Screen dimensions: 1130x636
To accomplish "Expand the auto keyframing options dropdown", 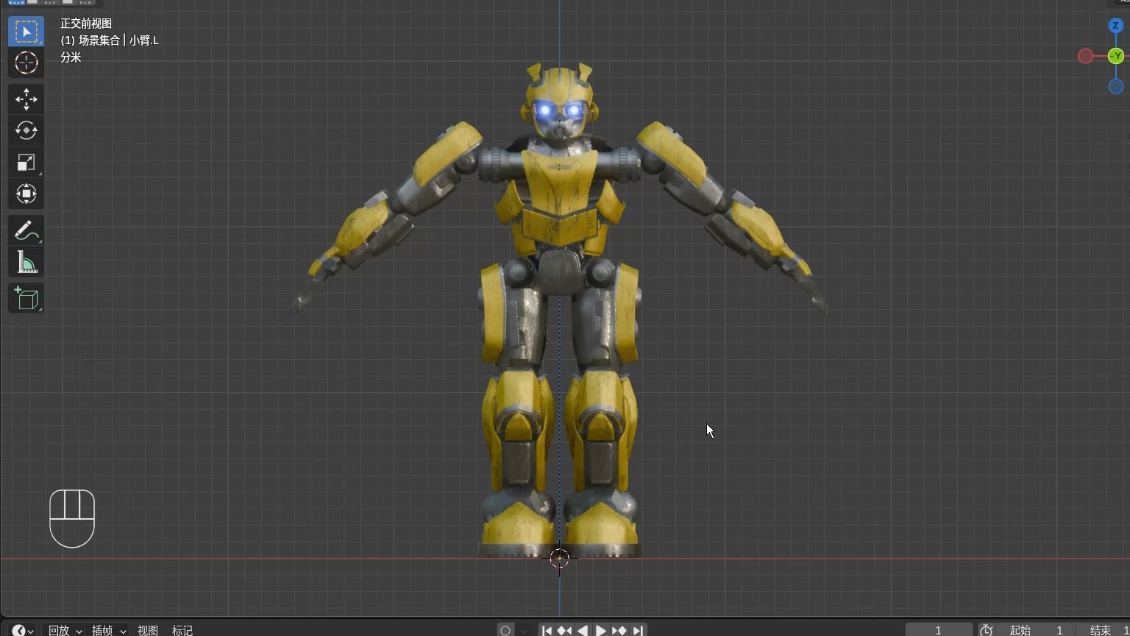I will (523, 630).
